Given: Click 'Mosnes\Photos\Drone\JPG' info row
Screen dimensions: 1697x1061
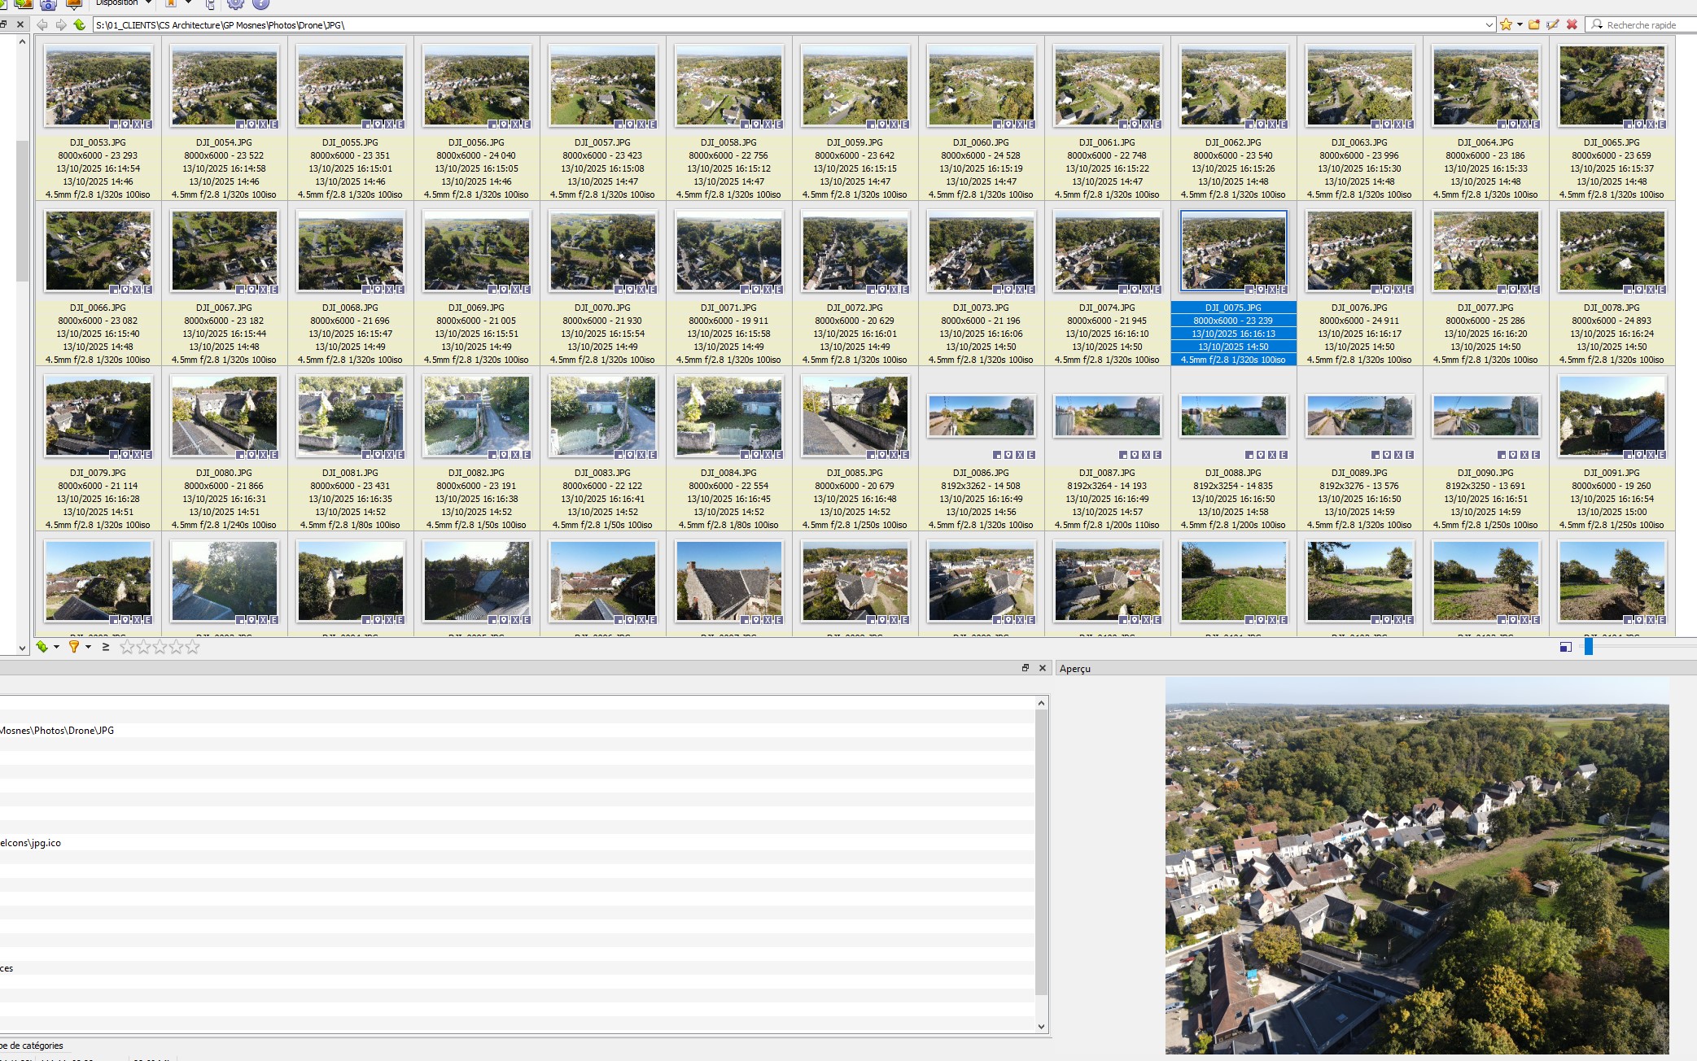Looking at the screenshot, I should pos(518,731).
